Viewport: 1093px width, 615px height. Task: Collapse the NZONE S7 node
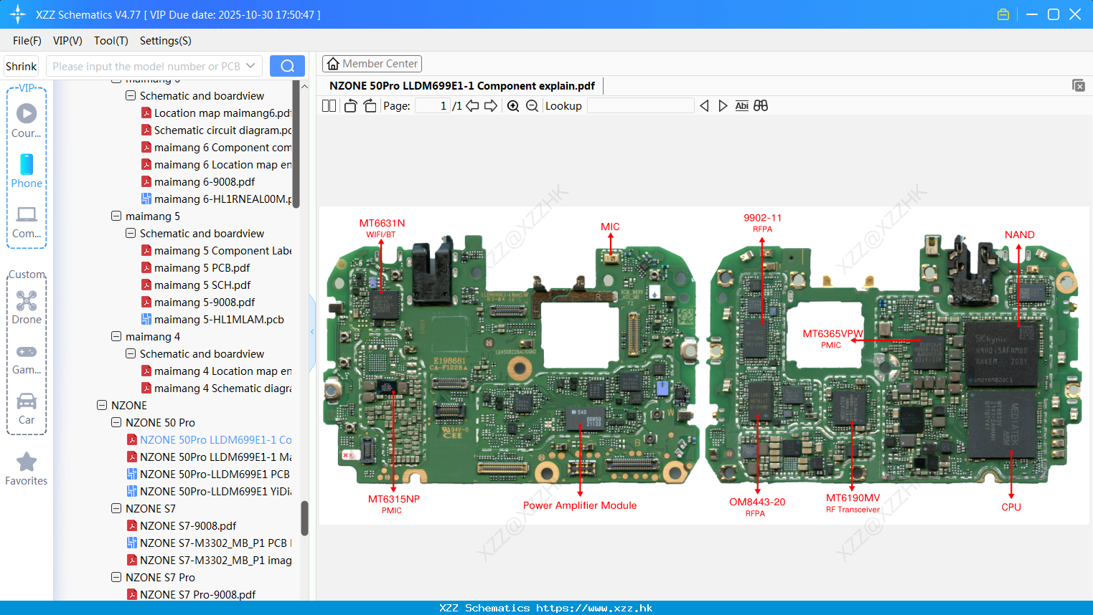pos(116,508)
